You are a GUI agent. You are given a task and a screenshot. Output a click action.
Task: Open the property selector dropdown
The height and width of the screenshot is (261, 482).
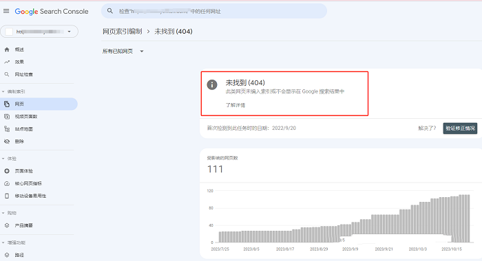[x=39, y=32]
